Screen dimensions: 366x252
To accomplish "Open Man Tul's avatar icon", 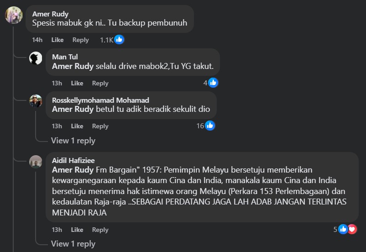I will tap(36, 58).
